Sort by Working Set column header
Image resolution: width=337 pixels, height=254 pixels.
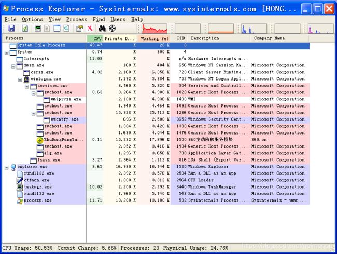[x=153, y=38]
